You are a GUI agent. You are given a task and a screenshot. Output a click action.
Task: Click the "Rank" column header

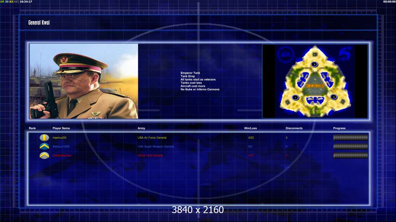[32, 128]
